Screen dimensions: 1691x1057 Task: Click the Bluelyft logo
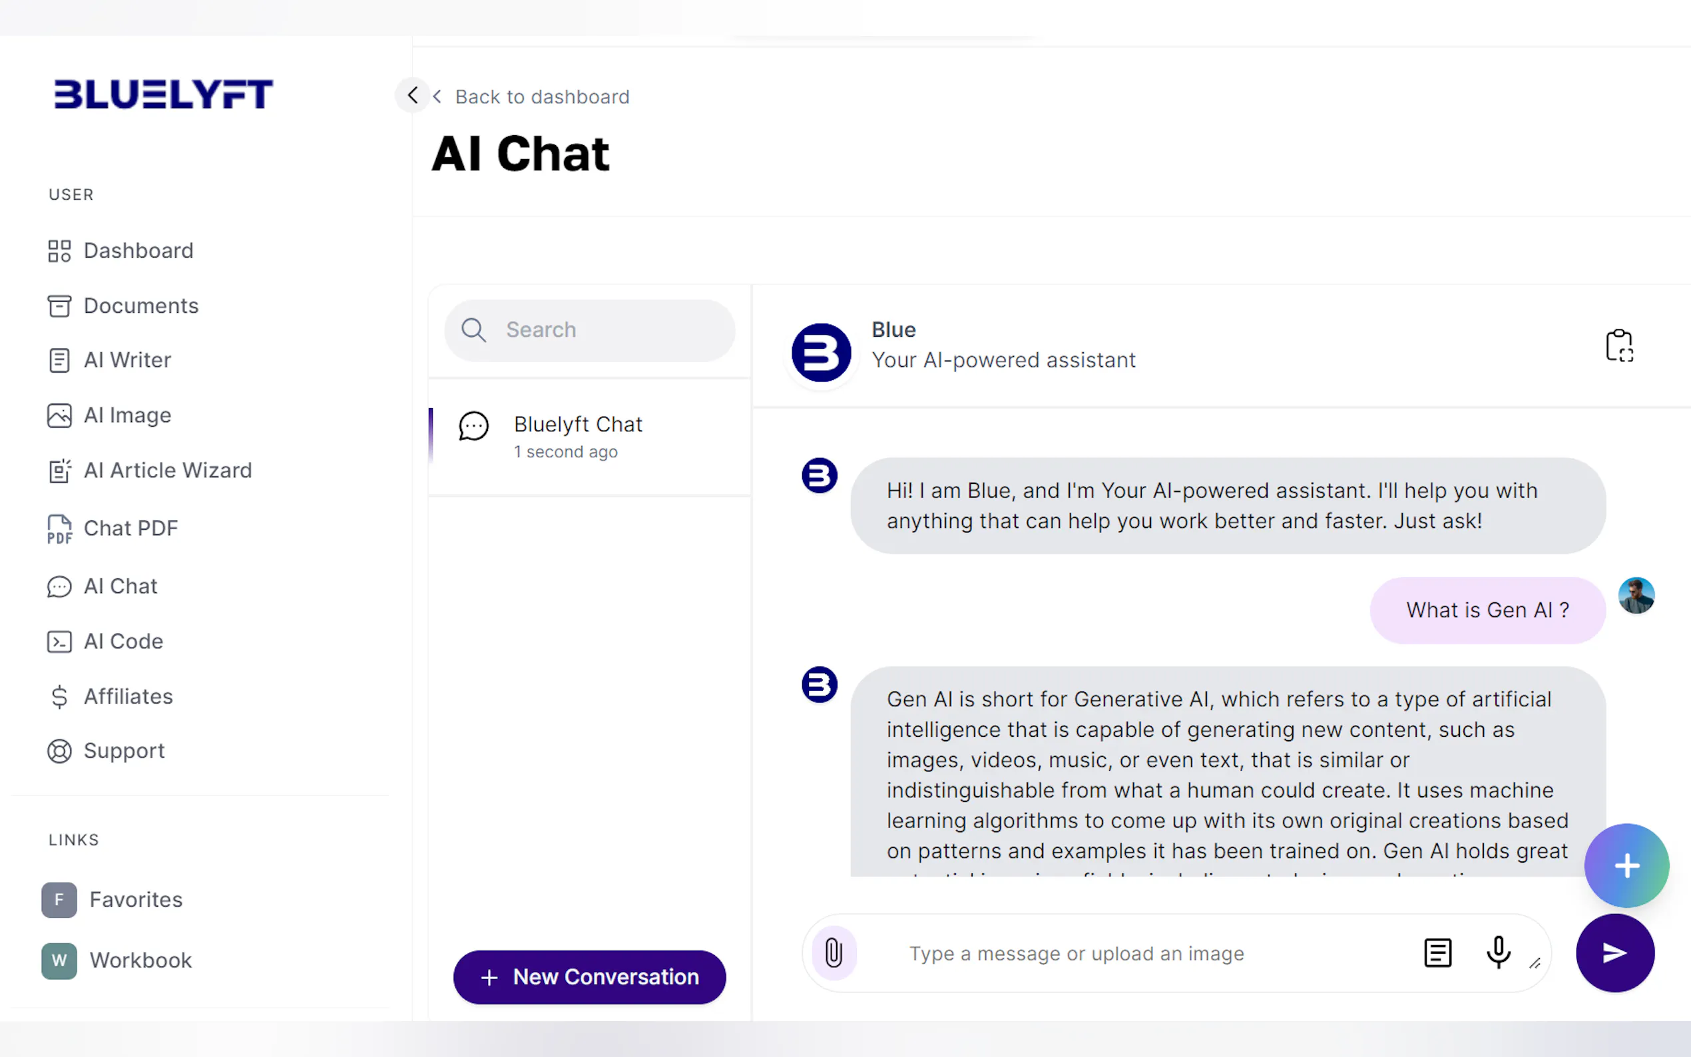[164, 95]
